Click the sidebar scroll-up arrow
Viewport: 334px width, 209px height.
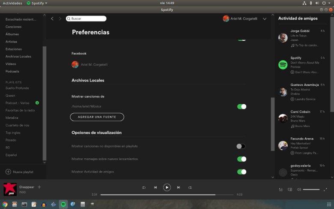pos(44,15)
